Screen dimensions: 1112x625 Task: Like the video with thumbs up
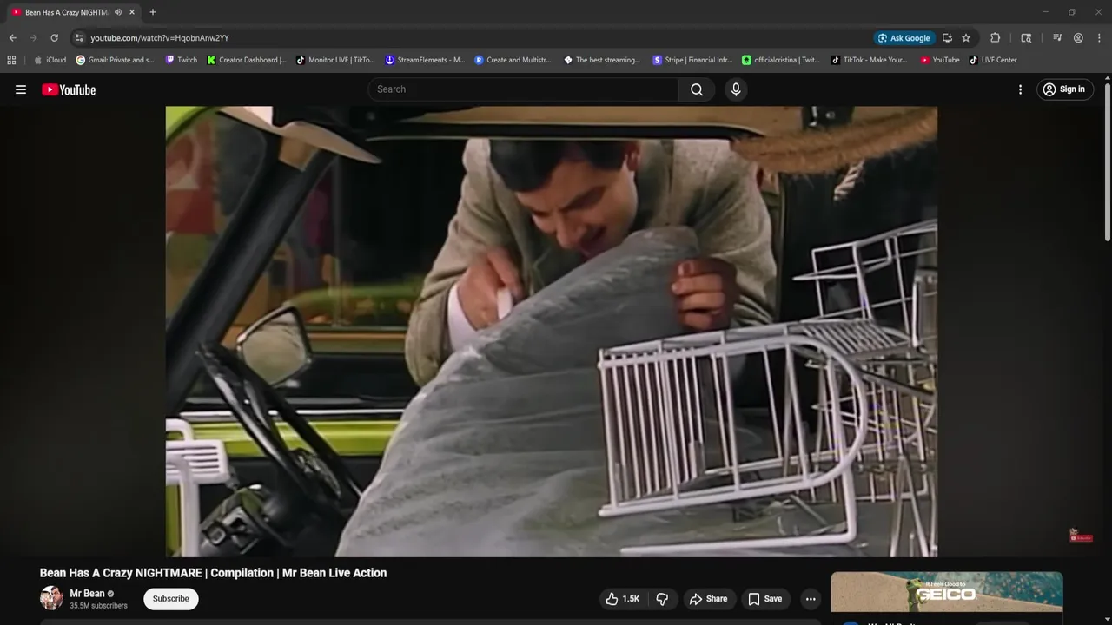(623, 599)
